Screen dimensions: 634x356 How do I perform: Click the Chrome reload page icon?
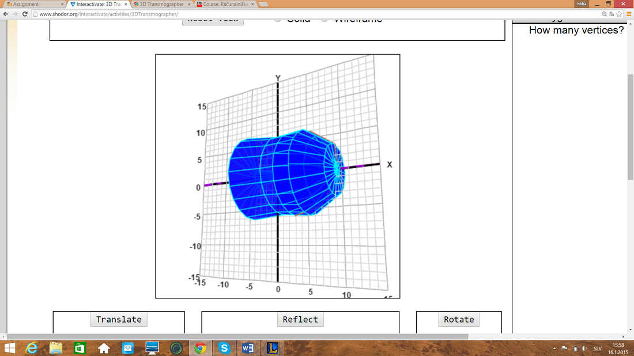[x=25, y=14]
